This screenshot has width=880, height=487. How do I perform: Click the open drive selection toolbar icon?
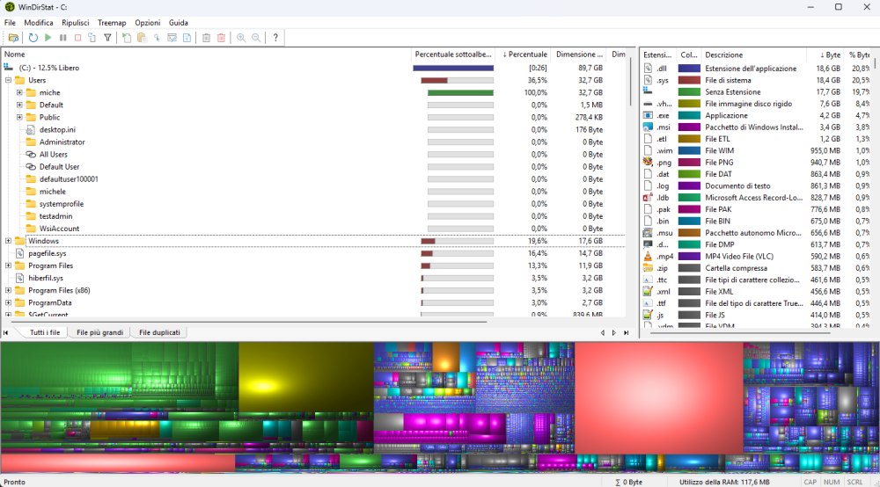(x=13, y=38)
